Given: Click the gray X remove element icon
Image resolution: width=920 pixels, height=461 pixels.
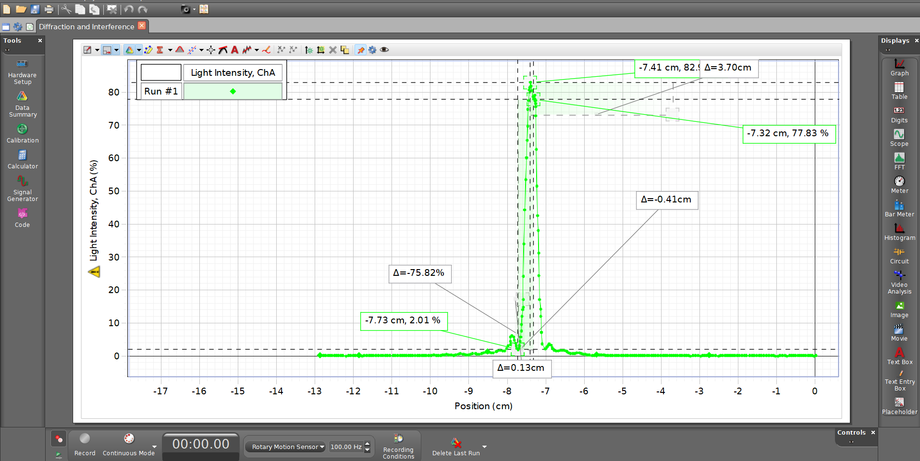Looking at the screenshot, I should point(332,50).
